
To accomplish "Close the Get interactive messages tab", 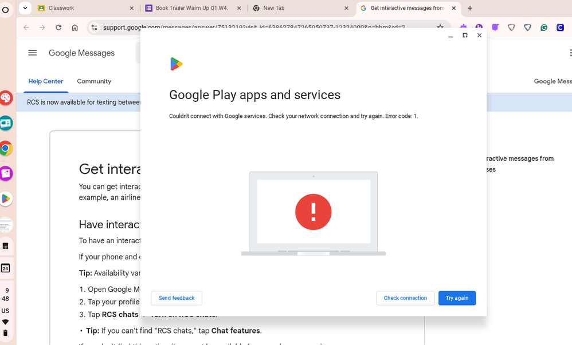I will [454, 8].
